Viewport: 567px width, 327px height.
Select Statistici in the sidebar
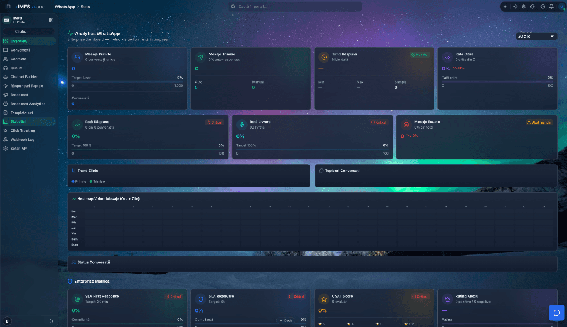29,122
